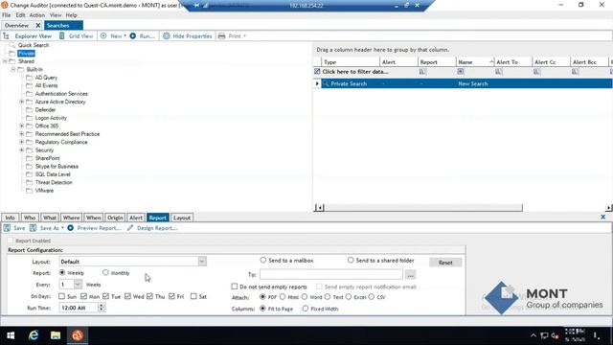Switch to the Searches tab
The height and width of the screenshot is (345, 613).
pos(63,26)
